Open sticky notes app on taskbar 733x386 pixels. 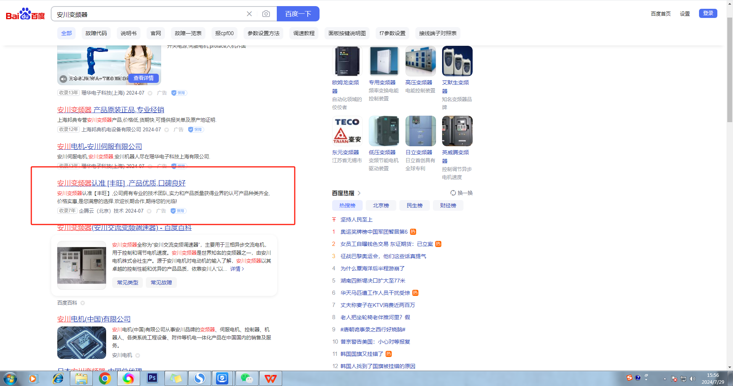pos(176,378)
